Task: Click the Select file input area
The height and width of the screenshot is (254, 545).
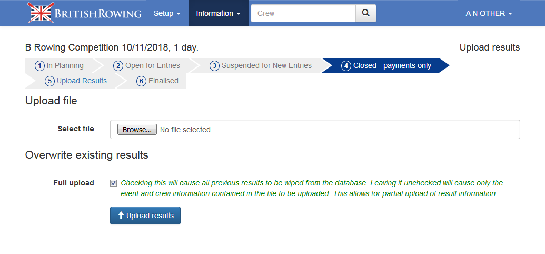Action: click(337, 130)
